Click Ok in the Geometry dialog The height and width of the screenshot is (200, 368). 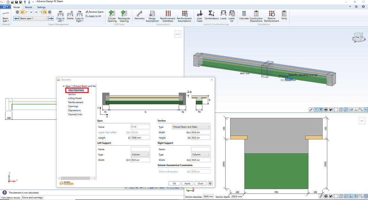174,183
